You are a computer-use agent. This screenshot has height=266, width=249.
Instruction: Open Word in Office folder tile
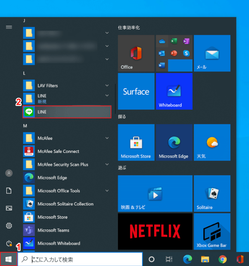point(162,66)
